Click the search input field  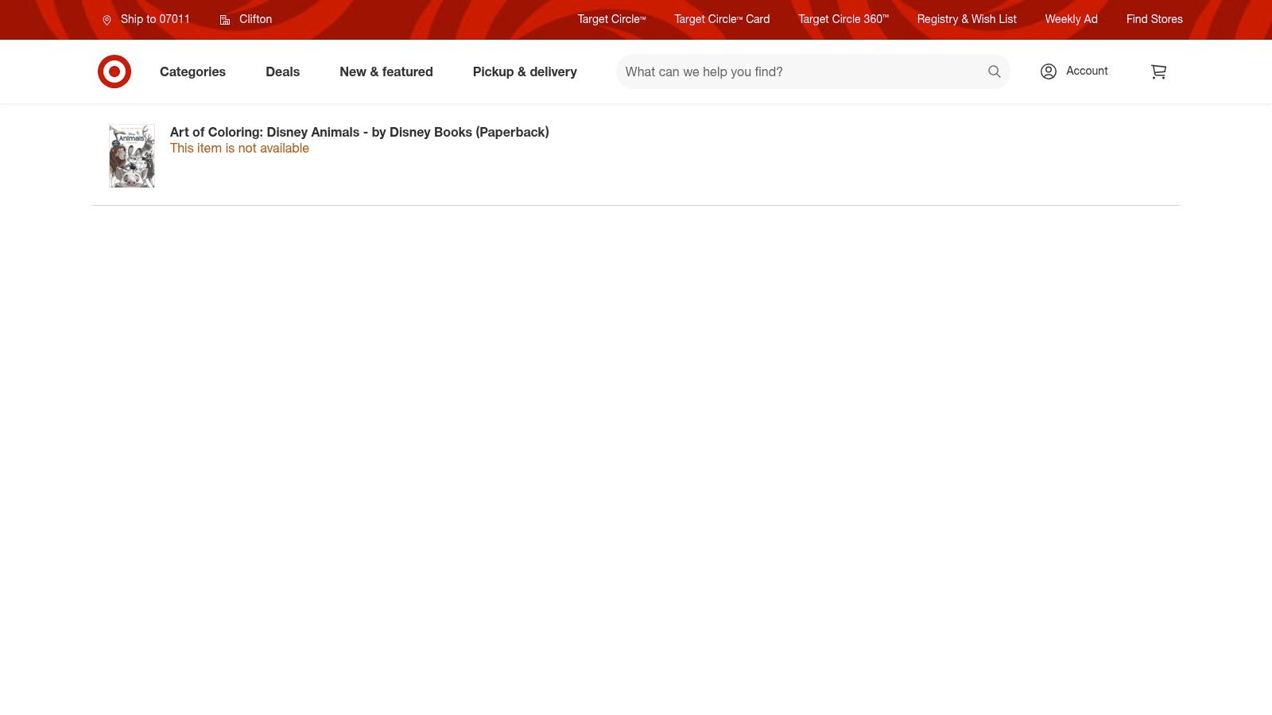pos(799,71)
